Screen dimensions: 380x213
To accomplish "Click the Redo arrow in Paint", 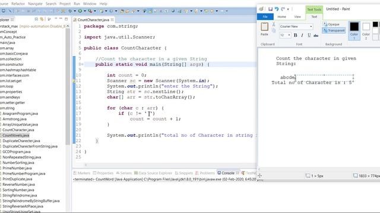I will (x=283, y=9).
